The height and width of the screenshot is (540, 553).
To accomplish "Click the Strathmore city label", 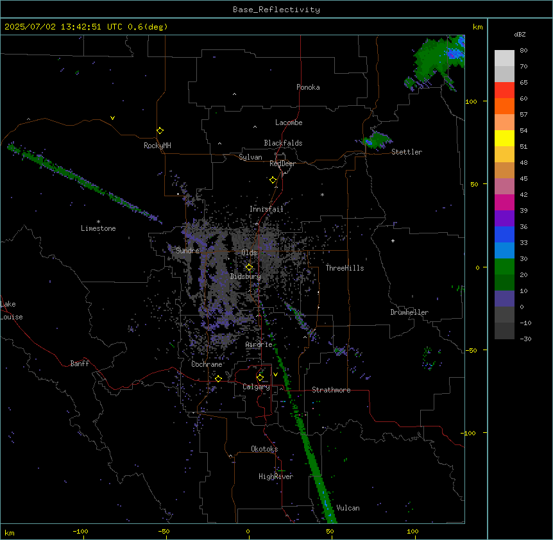I will (x=331, y=390).
